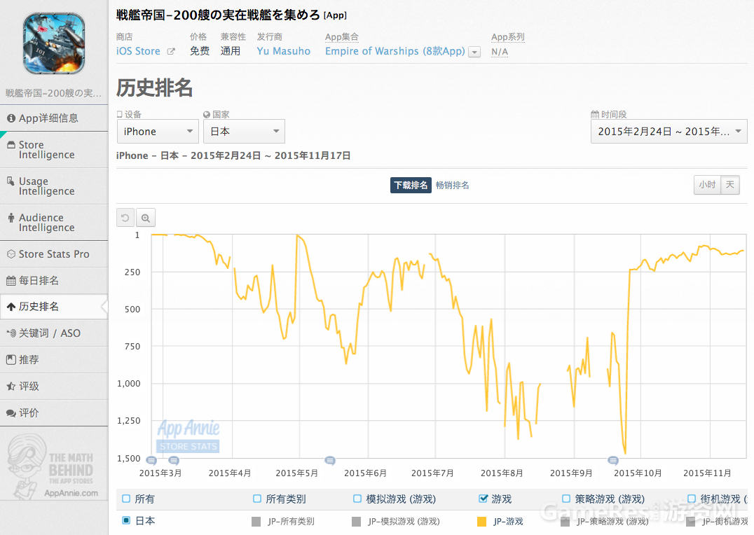Click the speech bubble icon beside 评价
This screenshot has width=754, height=535.
pyautogui.click(x=11, y=413)
